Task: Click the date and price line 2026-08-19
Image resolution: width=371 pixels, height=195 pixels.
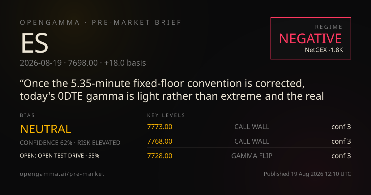Action: (83, 63)
